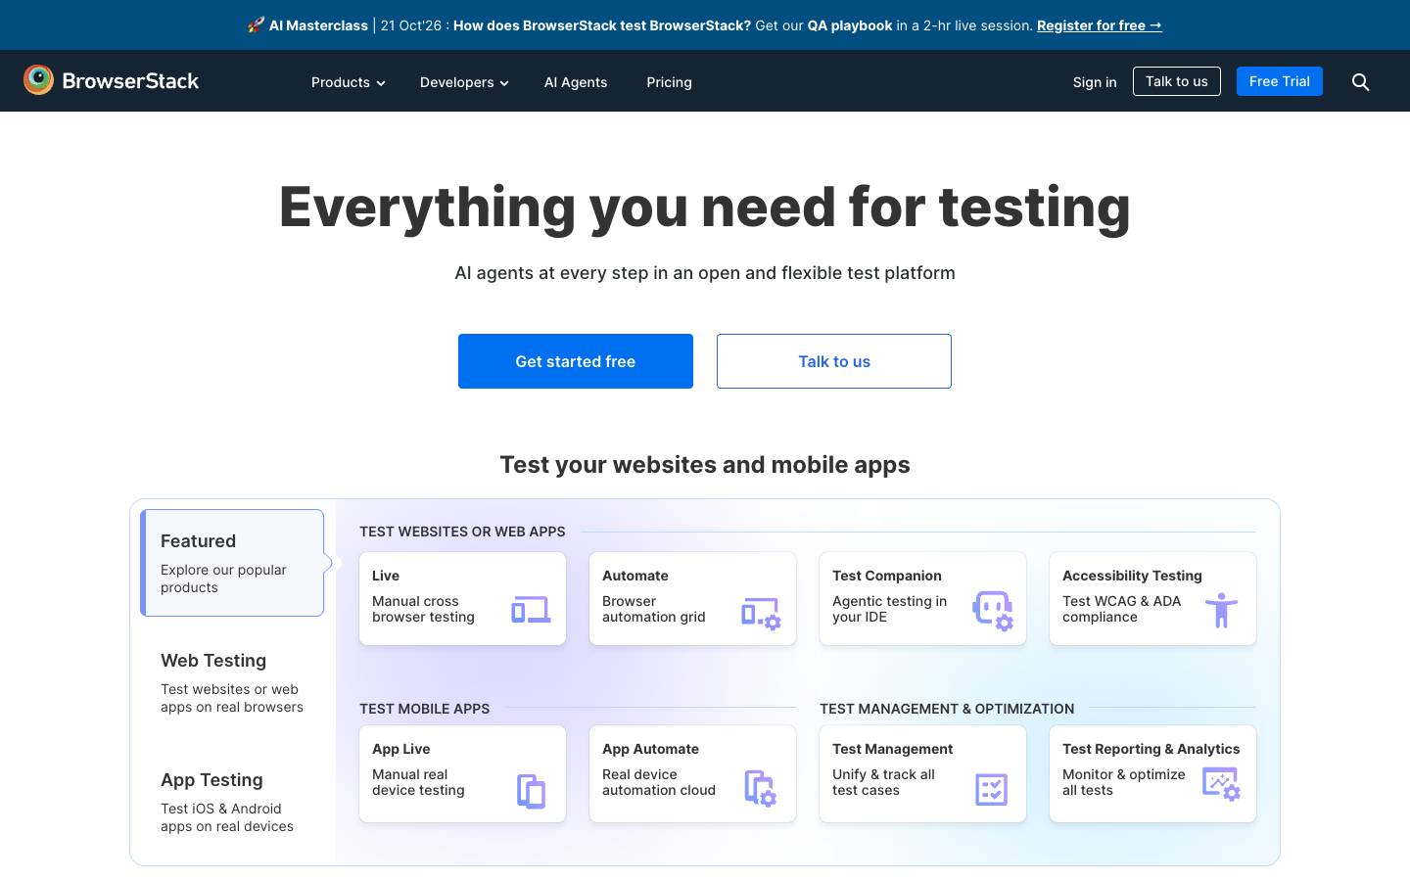Viewport: 1410px width, 881px height.
Task: Click the Free Trial button
Action: pos(1280,81)
